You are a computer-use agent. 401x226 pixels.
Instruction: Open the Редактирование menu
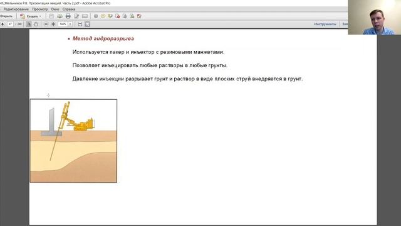[x=16, y=9]
